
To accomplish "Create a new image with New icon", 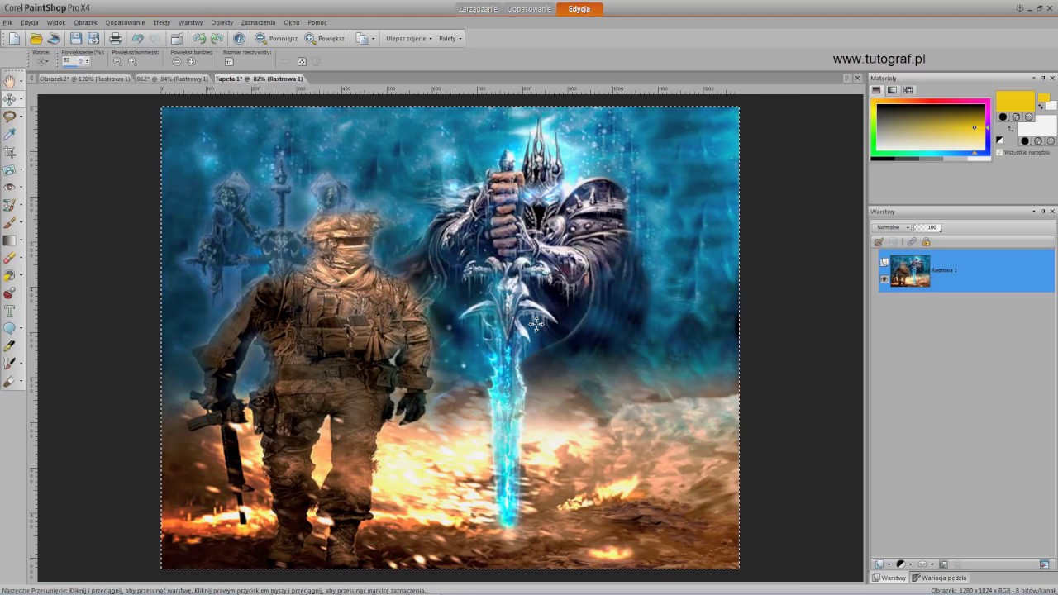I will tap(14, 39).
